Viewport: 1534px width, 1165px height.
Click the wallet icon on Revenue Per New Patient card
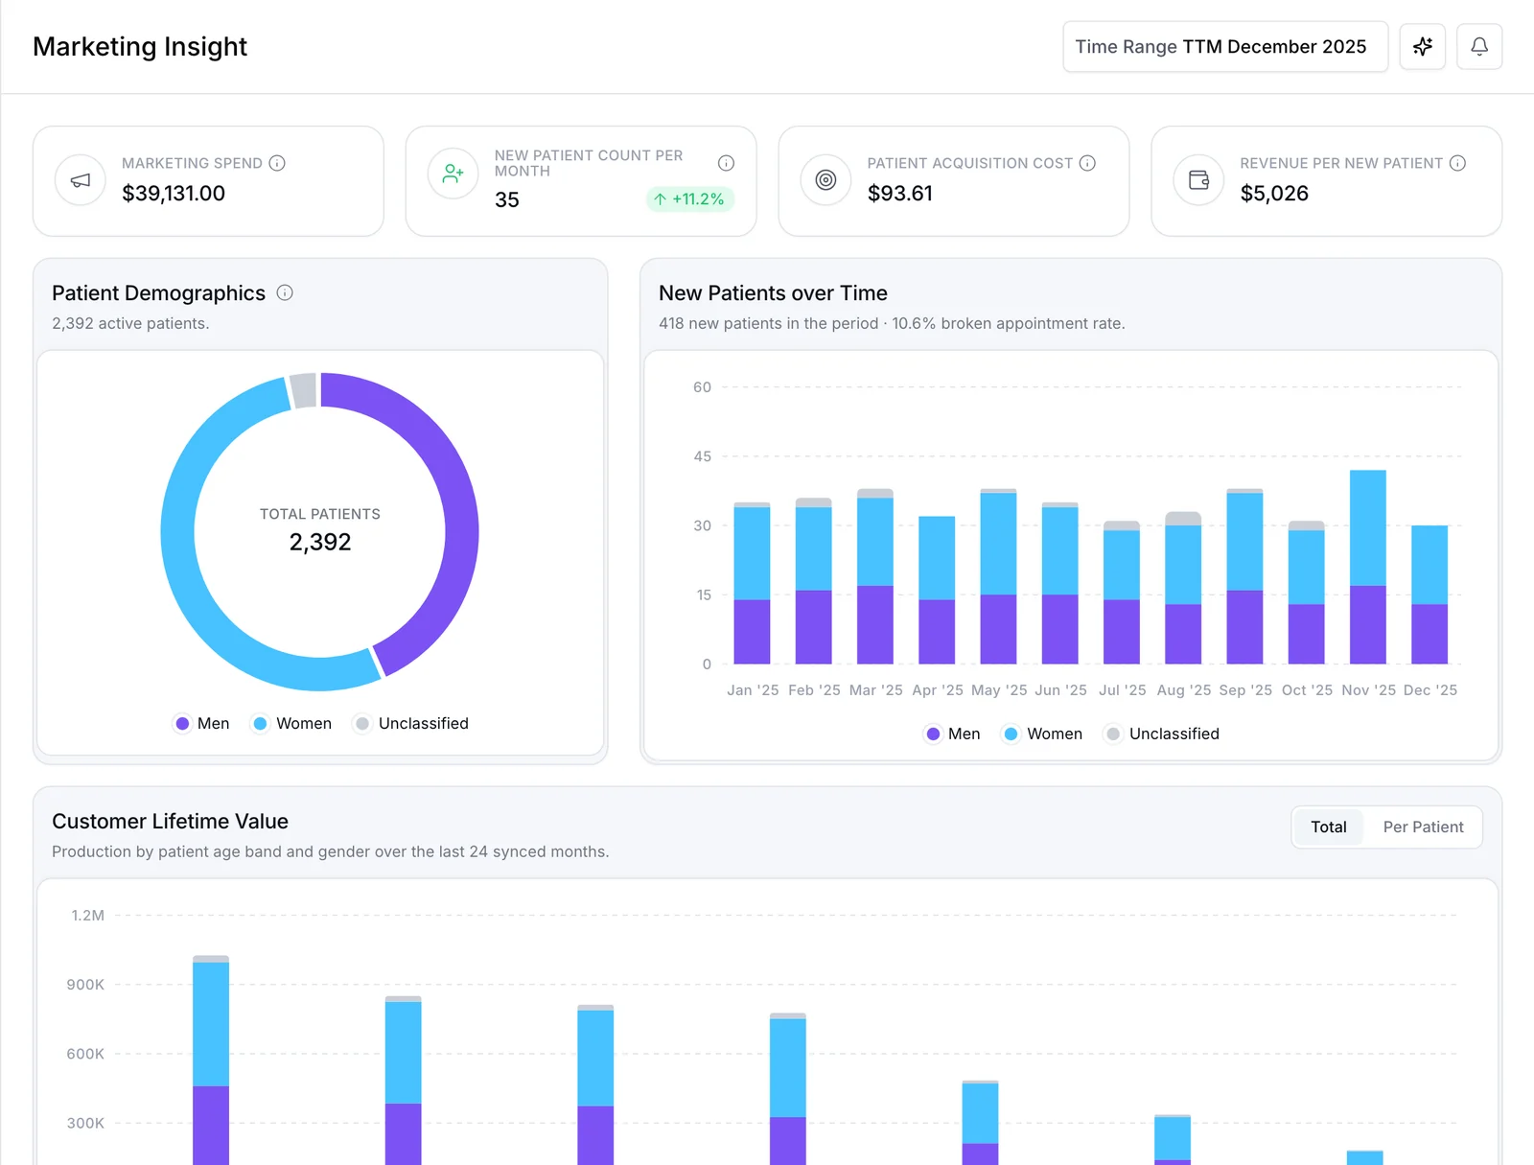coord(1198,180)
